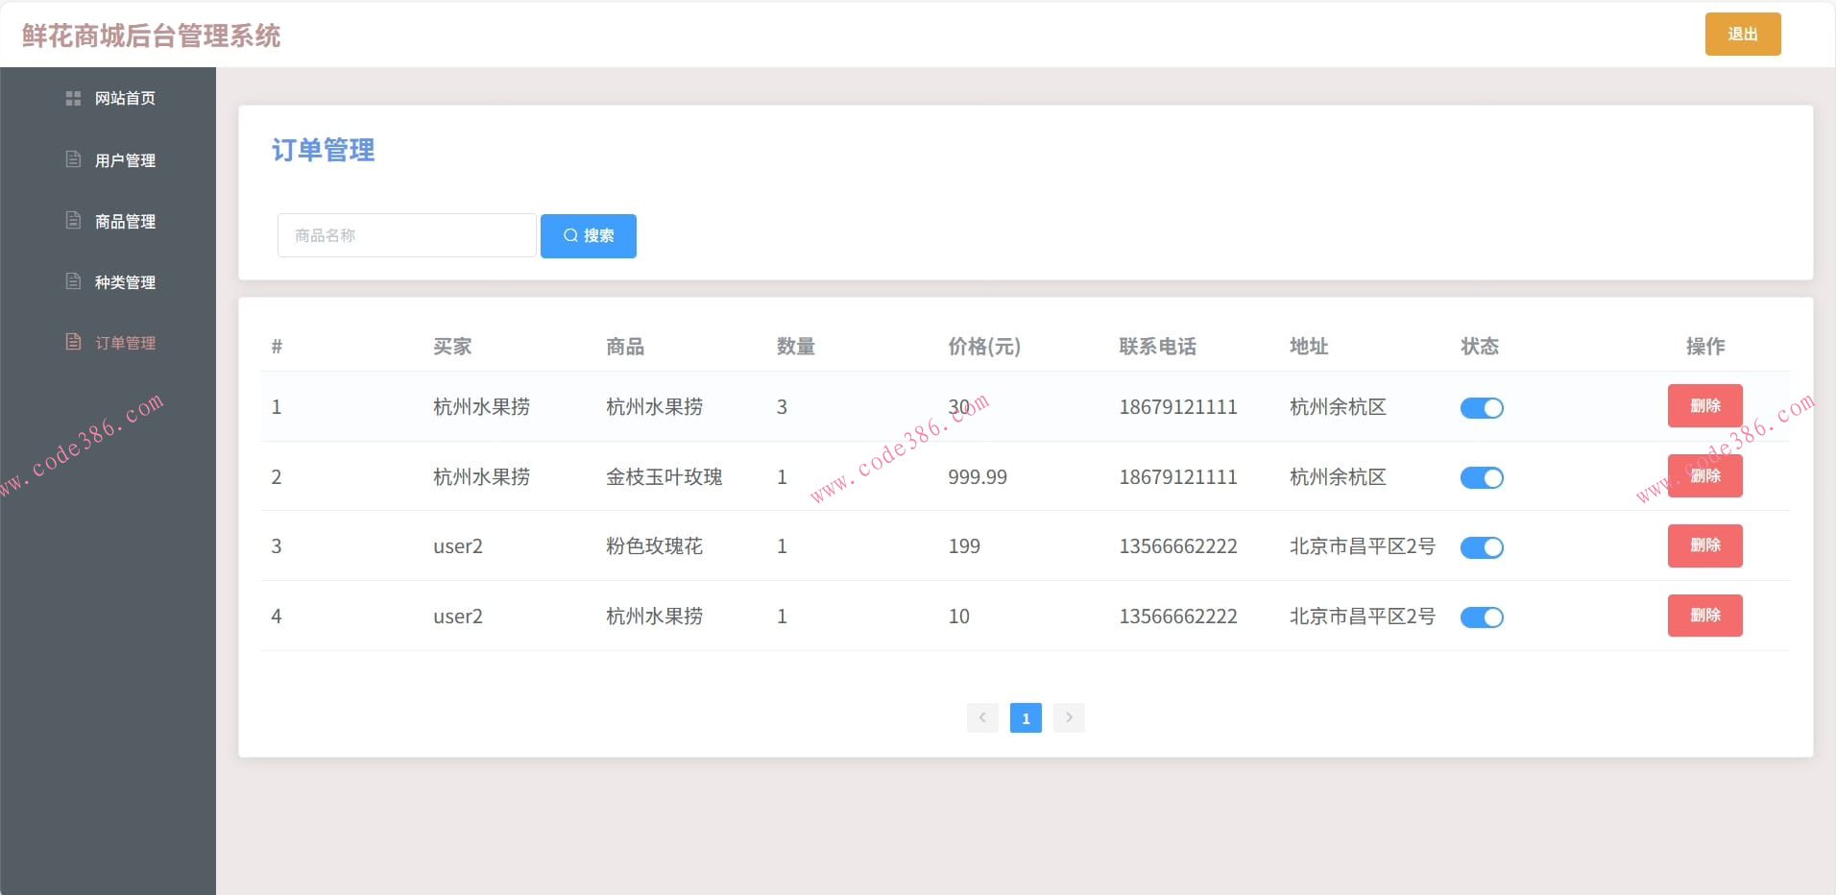
Task: Switch to 种类管理 section
Action: click(123, 281)
